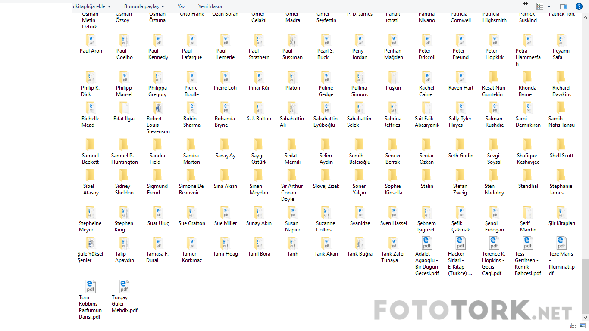
Task: Click the vertical scrollbar thumb
Action: pyautogui.click(x=585, y=286)
